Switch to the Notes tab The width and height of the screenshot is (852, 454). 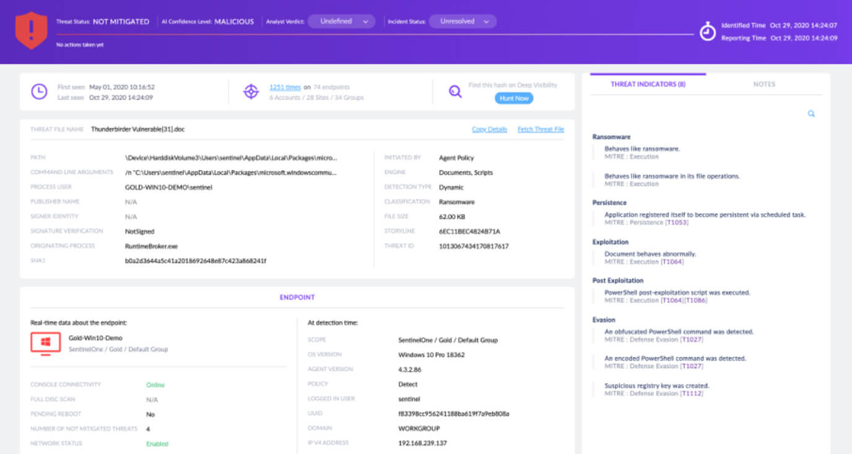764,84
